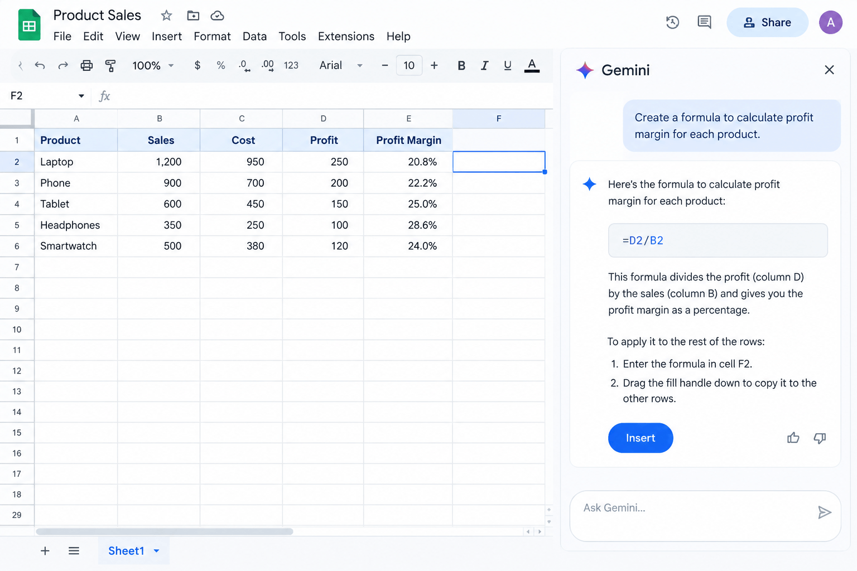Close the Gemini side panel
Image resolution: width=857 pixels, height=571 pixels.
click(x=829, y=70)
